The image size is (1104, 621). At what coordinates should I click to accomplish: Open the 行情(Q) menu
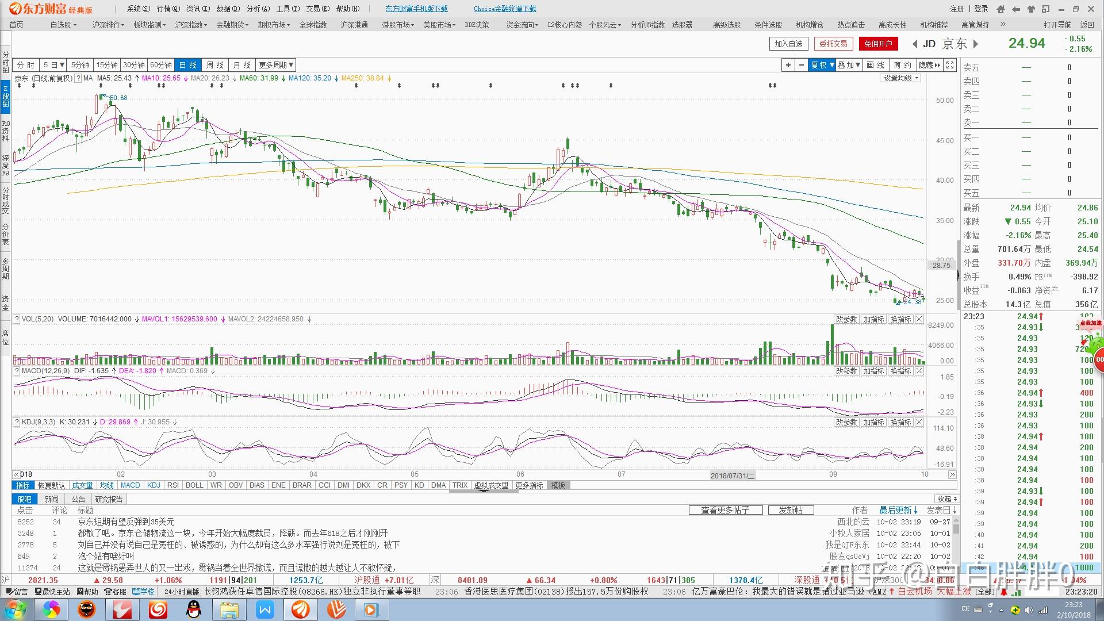[168, 9]
